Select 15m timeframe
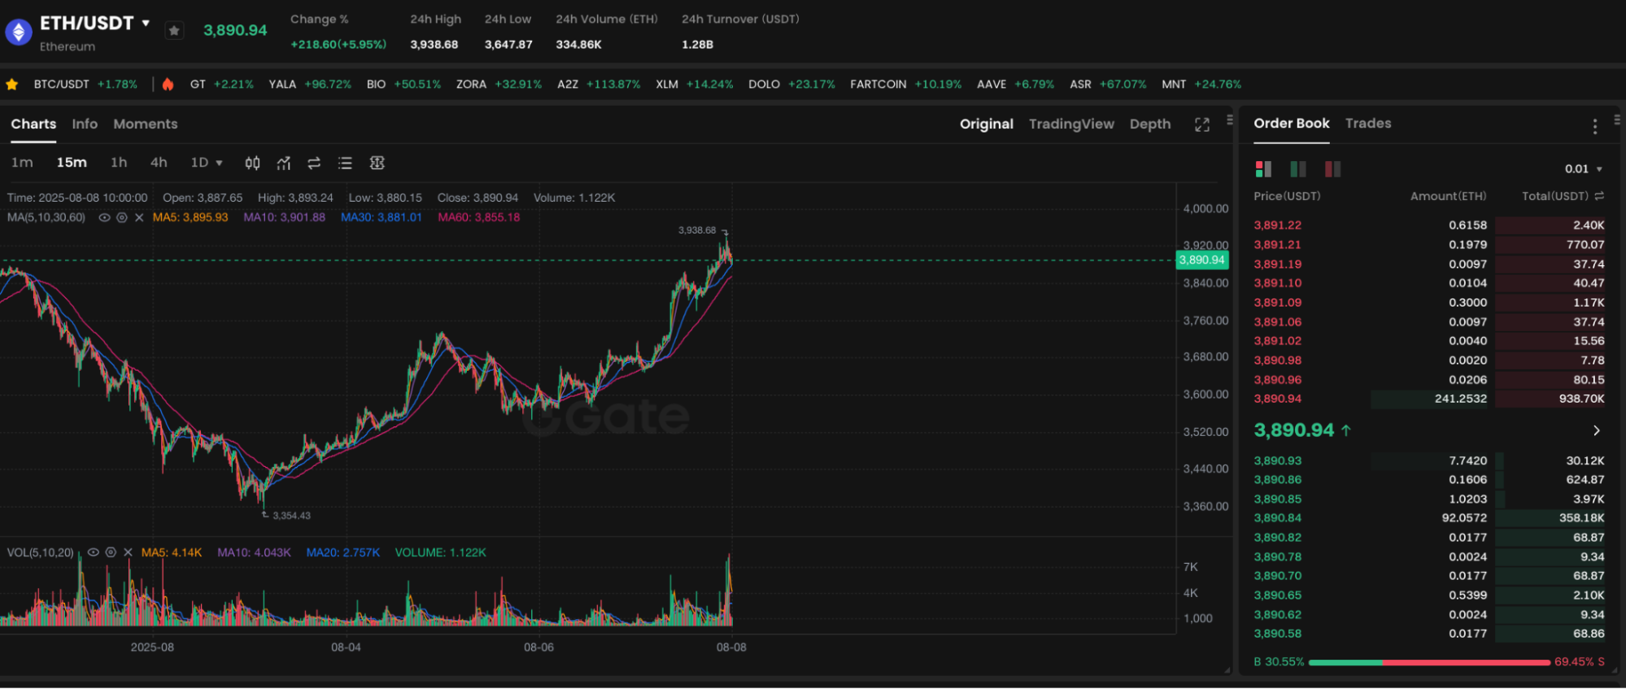Image resolution: width=1626 pixels, height=689 pixels. pyautogui.click(x=72, y=163)
